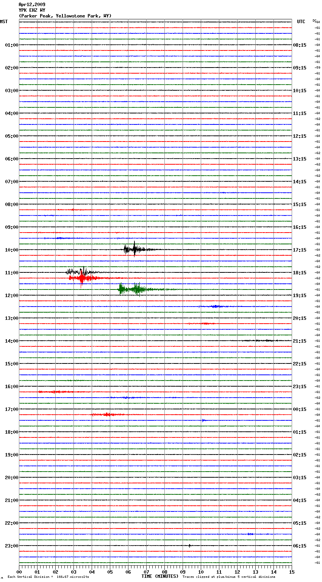Viewport: 322px width, 582px height.
Task: Click the 00:15 UTC time label
Action: coord(300,409)
